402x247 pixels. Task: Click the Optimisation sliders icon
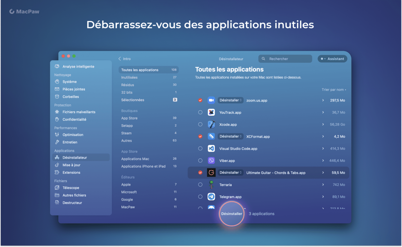(x=57, y=135)
